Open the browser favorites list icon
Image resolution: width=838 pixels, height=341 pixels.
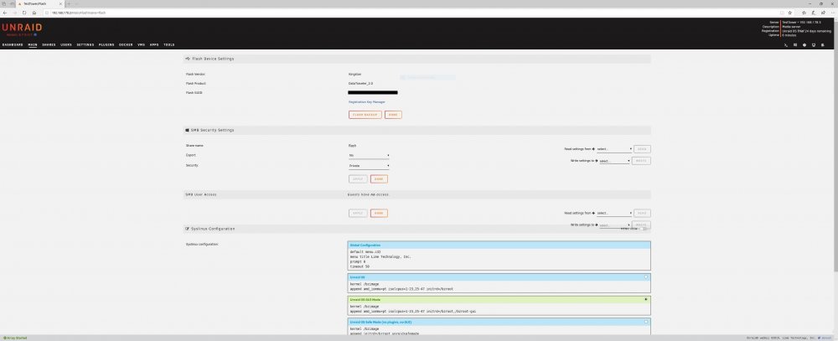[x=804, y=13]
